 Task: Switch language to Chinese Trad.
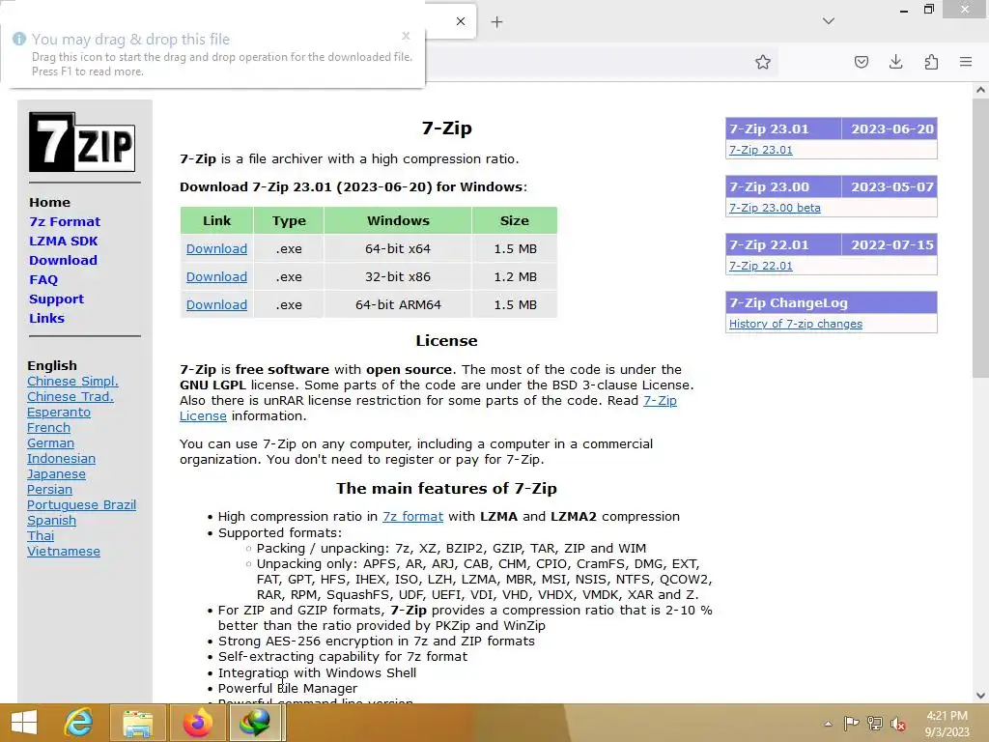70,396
